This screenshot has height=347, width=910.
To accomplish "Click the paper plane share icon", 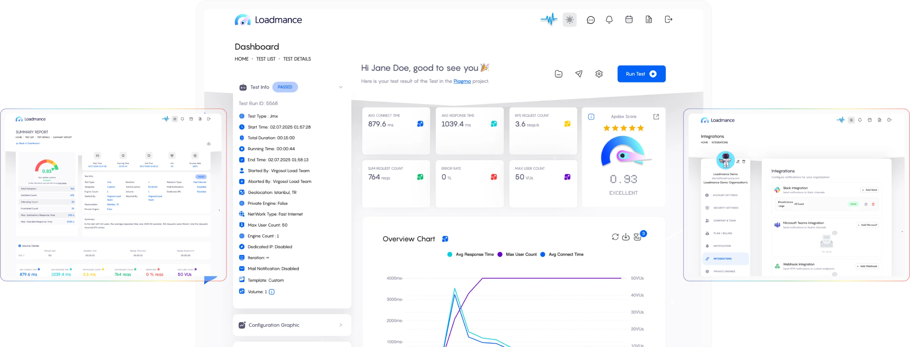I will [579, 74].
